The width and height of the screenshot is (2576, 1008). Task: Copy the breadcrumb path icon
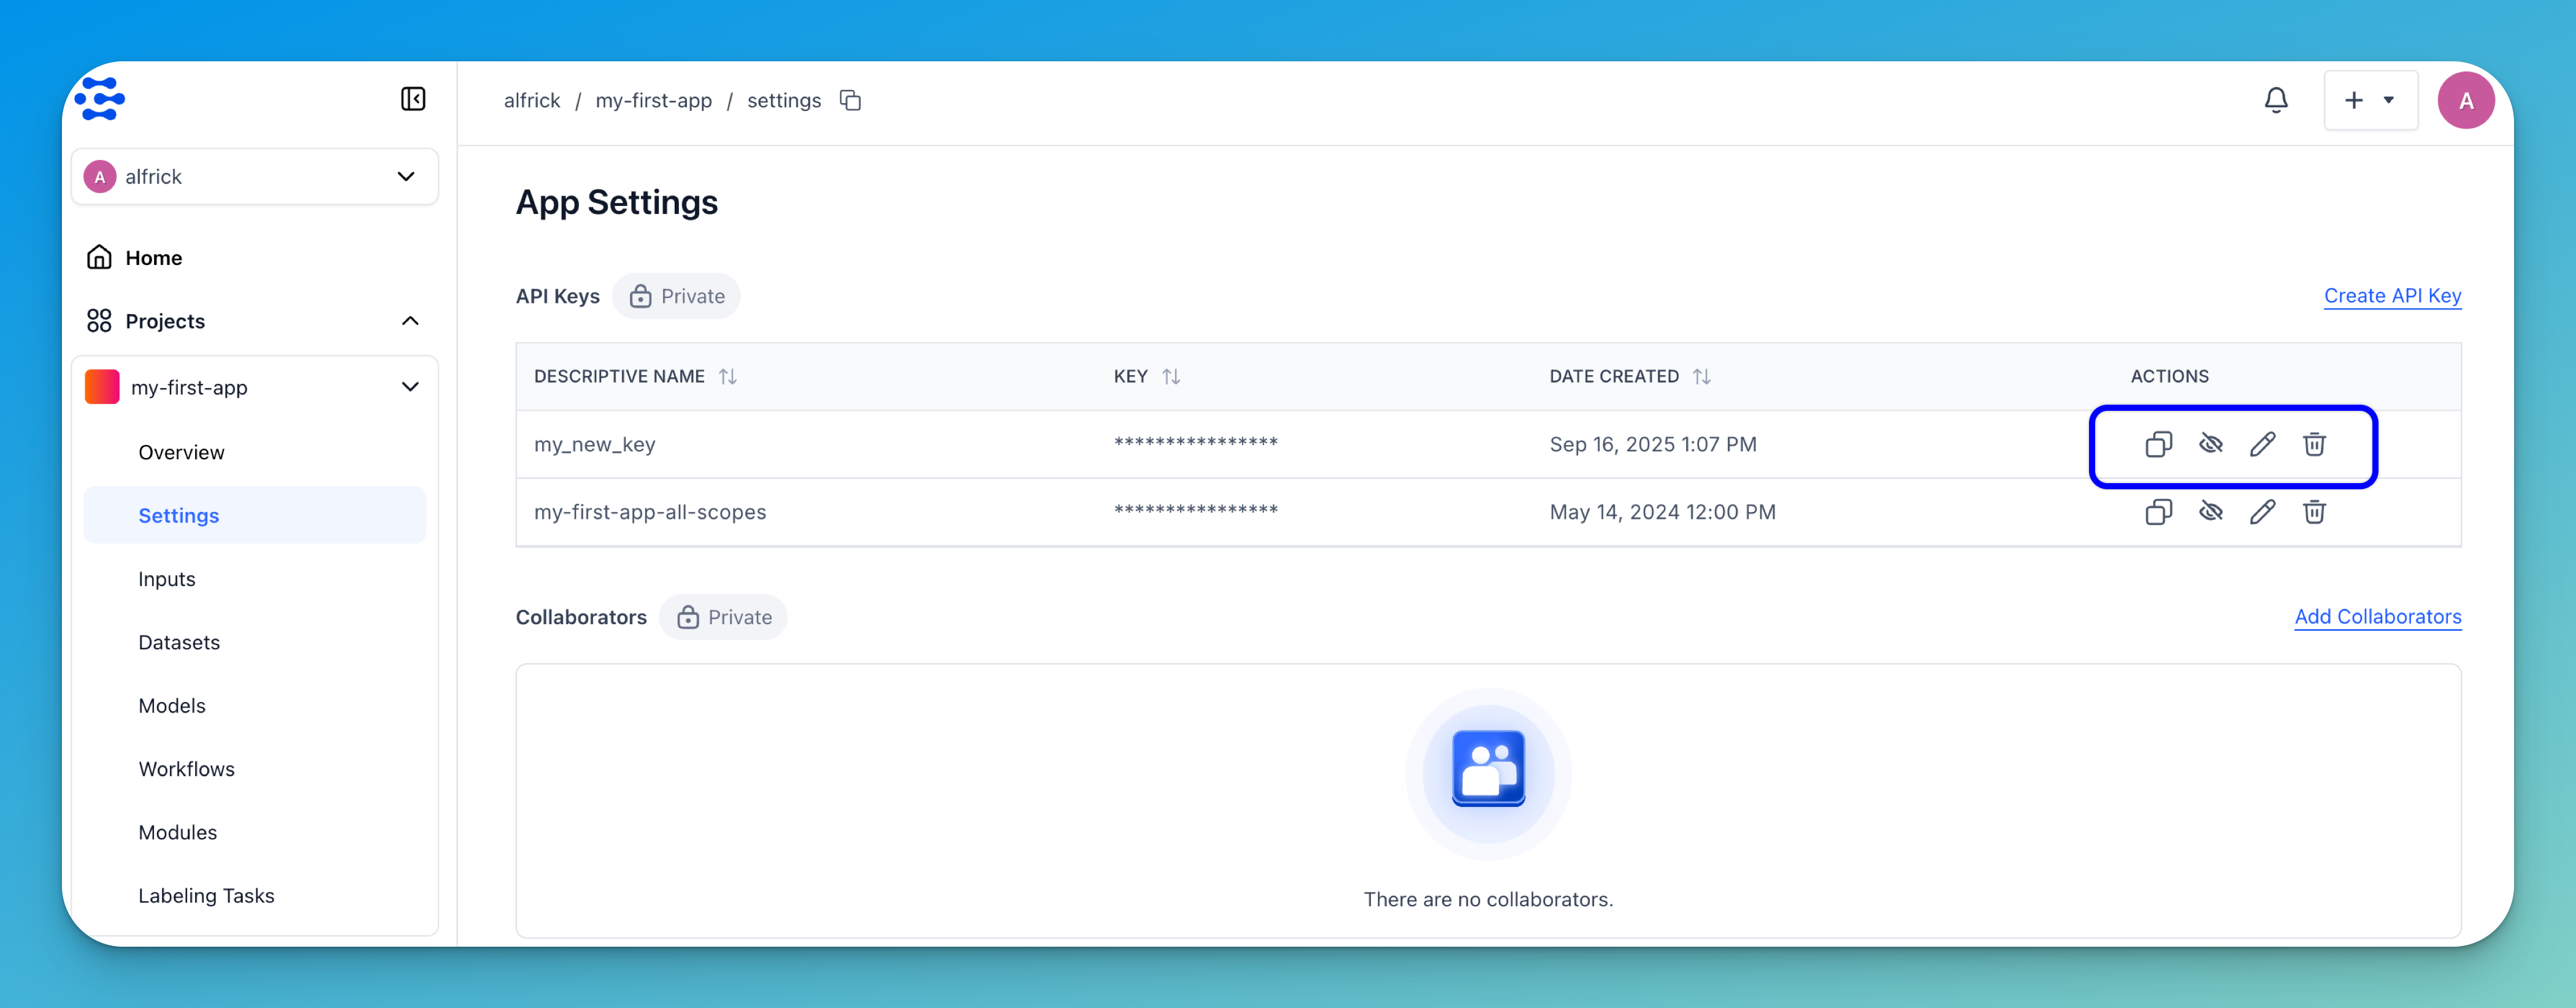pos(850,100)
